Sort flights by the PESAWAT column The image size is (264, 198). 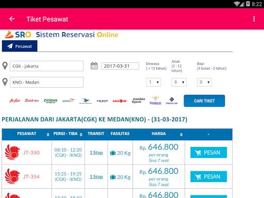48,135
